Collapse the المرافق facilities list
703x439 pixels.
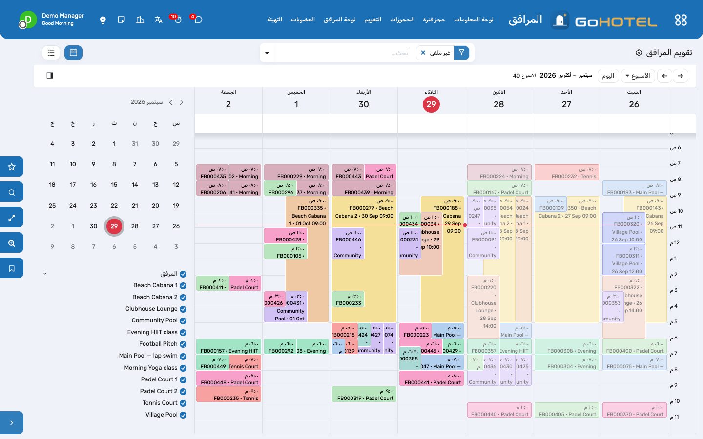tap(45, 274)
